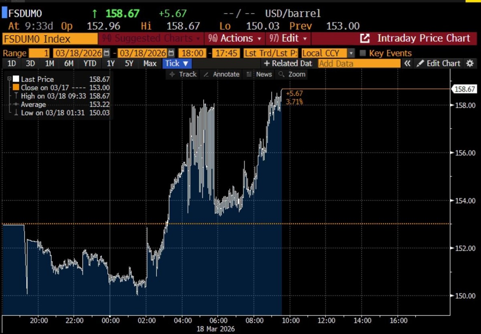Enable the Key Events checkbox

362,53
